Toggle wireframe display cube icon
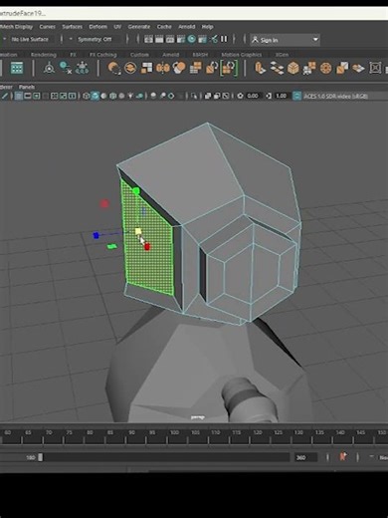Viewport: 388px width, 518px height. click(87, 96)
